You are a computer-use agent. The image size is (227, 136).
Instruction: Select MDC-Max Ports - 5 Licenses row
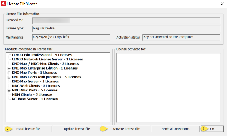click(x=35, y=90)
